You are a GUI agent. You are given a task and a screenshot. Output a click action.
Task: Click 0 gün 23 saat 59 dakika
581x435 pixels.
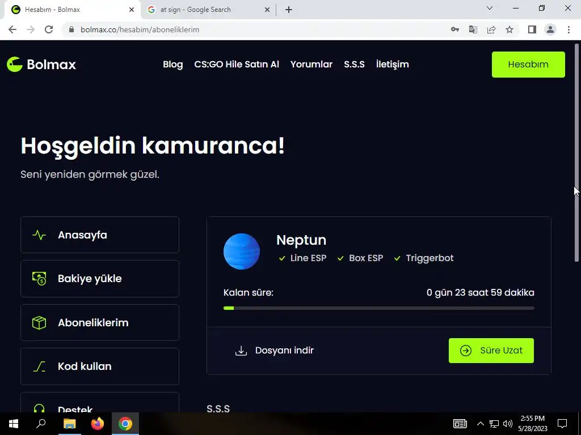[x=480, y=293]
